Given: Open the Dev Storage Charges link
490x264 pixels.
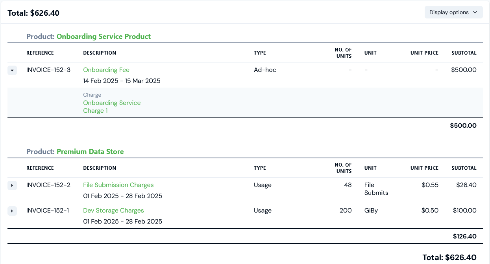Looking at the screenshot, I should click(113, 211).
